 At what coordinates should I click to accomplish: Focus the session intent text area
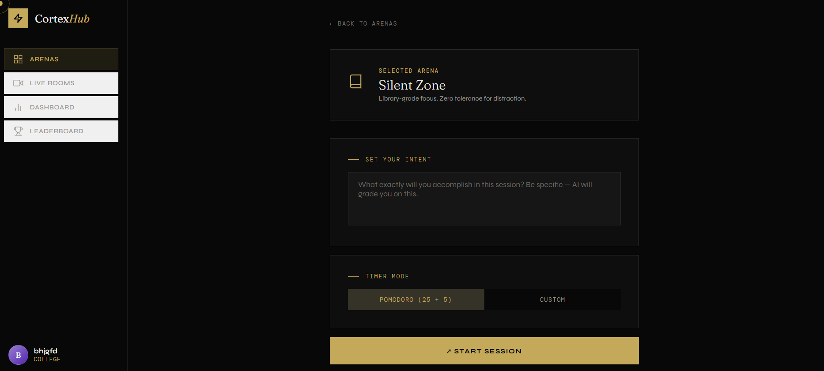[x=484, y=199]
